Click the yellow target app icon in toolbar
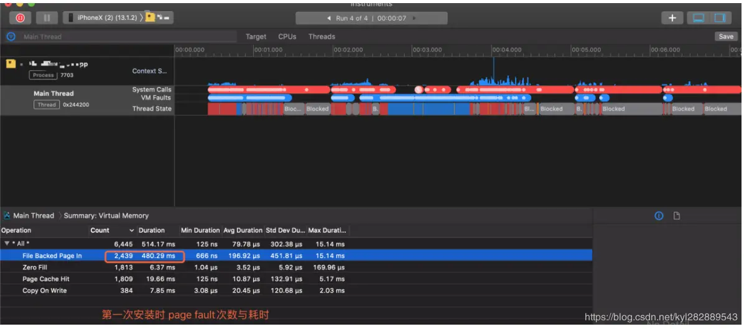744x329 pixels. tap(151, 17)
